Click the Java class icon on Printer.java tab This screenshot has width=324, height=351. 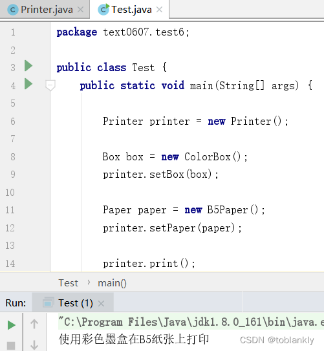(13, 10)
